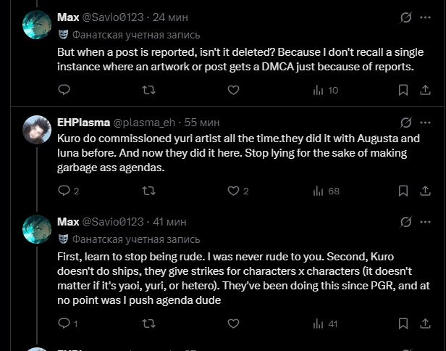
Task: Open repost menu on Max's DMCA post
Action: point(148,90)
